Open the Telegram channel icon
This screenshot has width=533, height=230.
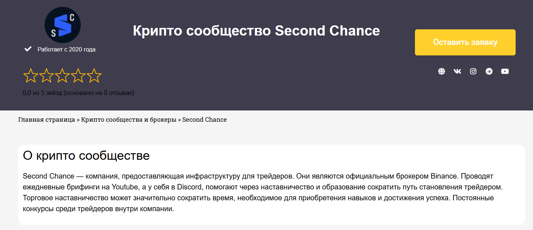[489, 71]
